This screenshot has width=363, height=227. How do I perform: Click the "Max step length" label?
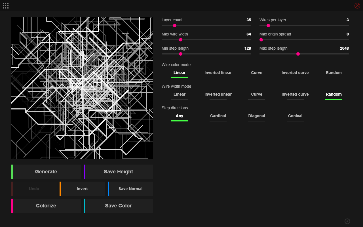(273, 48)
